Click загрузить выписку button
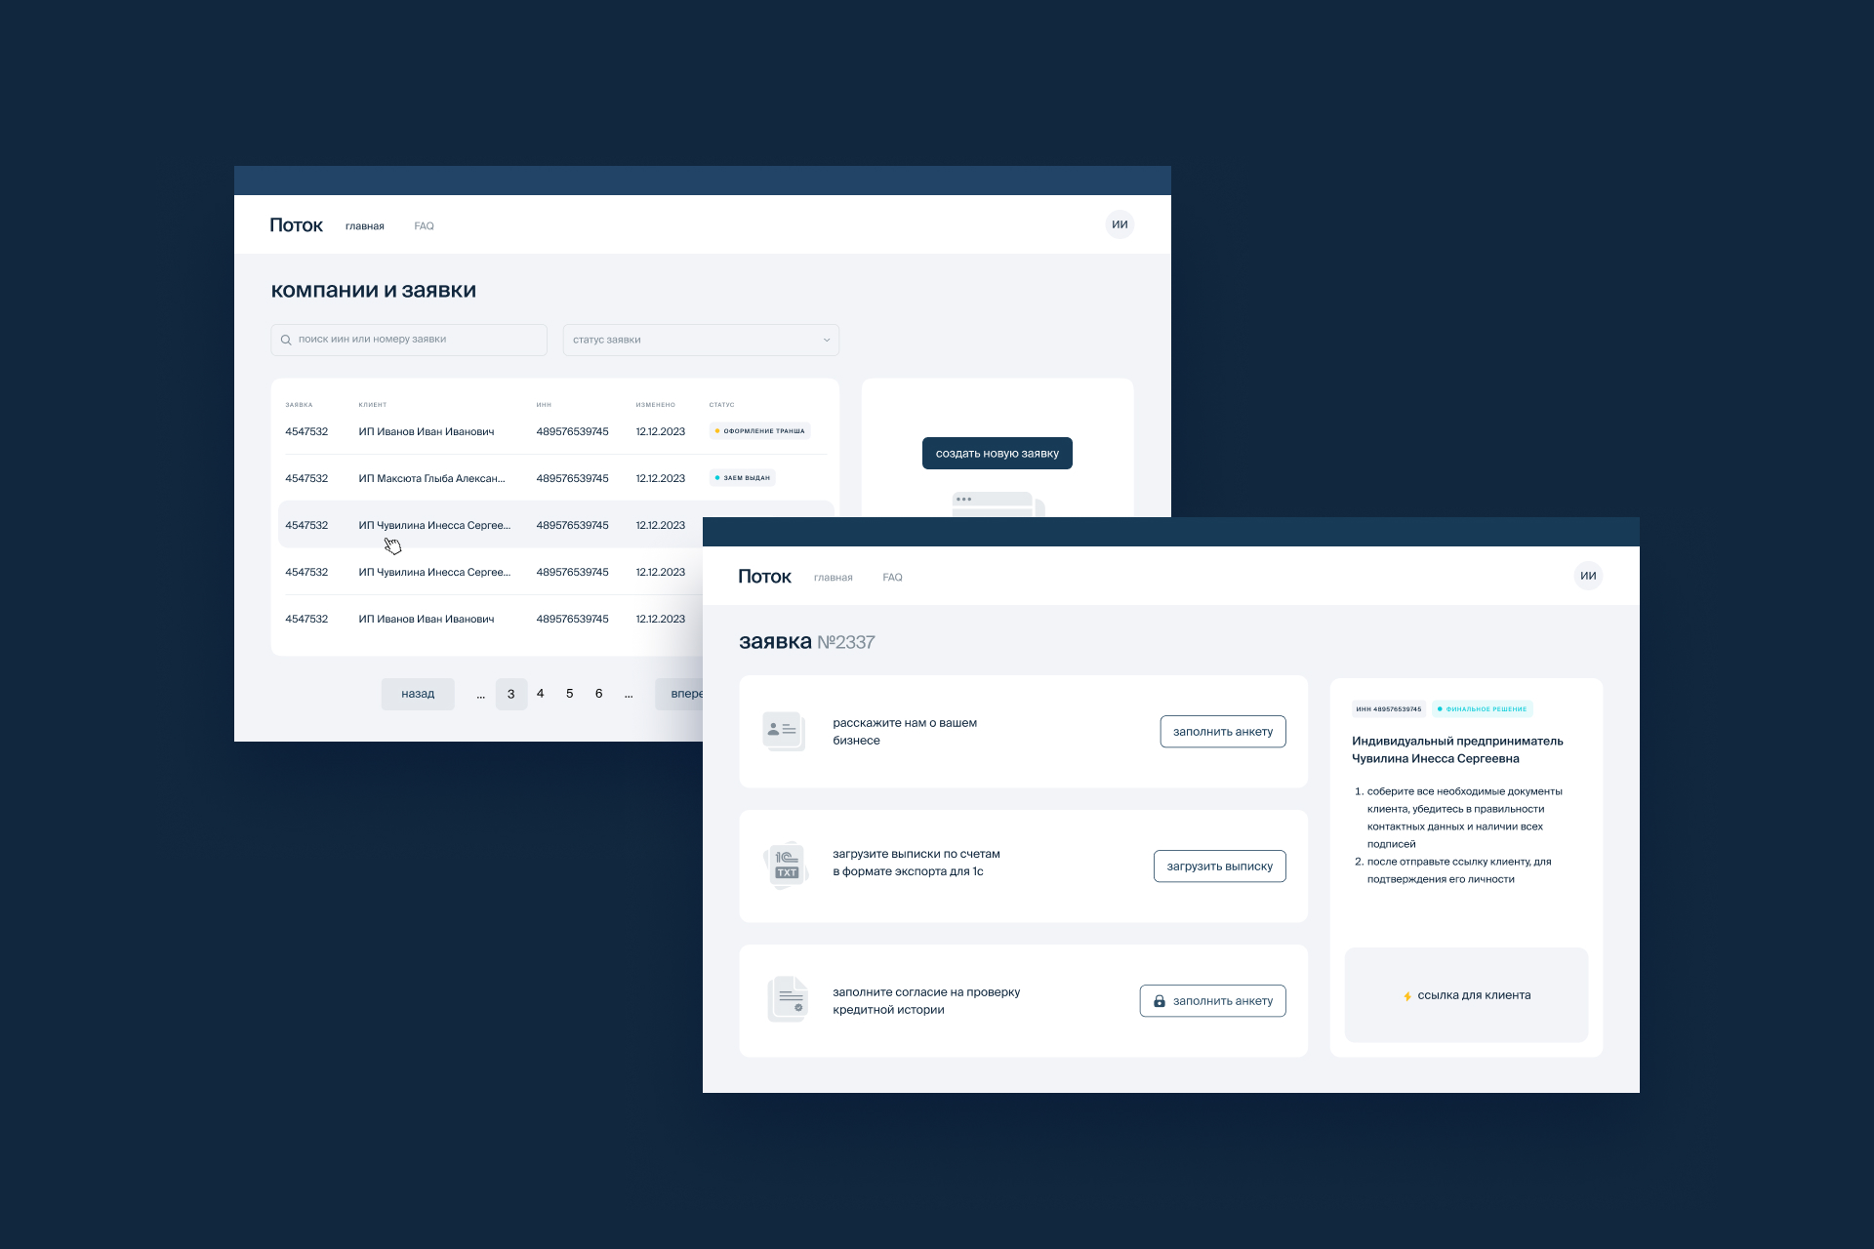This screenshot has width=1874, height=1249. [x=1219, y=866]
